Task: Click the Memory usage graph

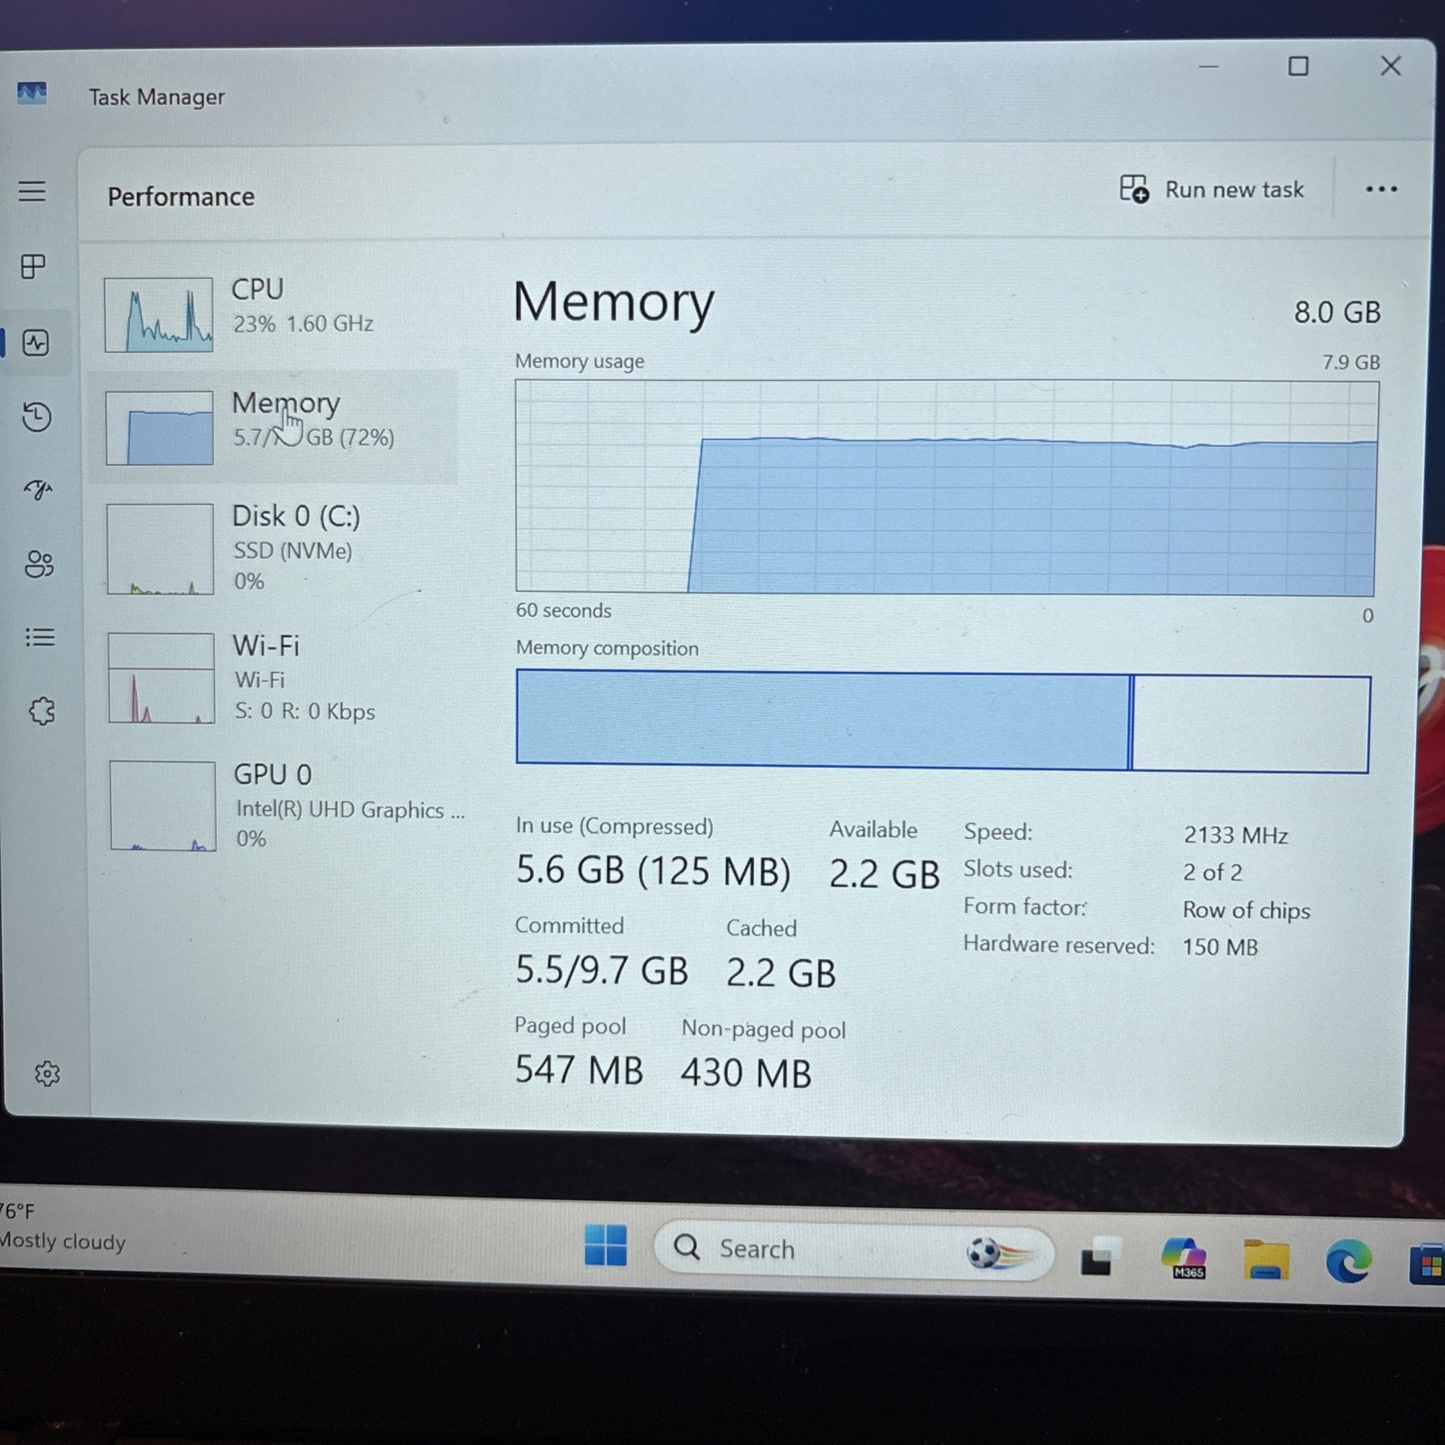Action: pyautogui.click(x=946, y=488)
